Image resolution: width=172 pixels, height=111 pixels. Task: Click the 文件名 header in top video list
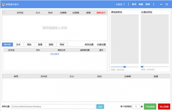click(x=20, y=13)
